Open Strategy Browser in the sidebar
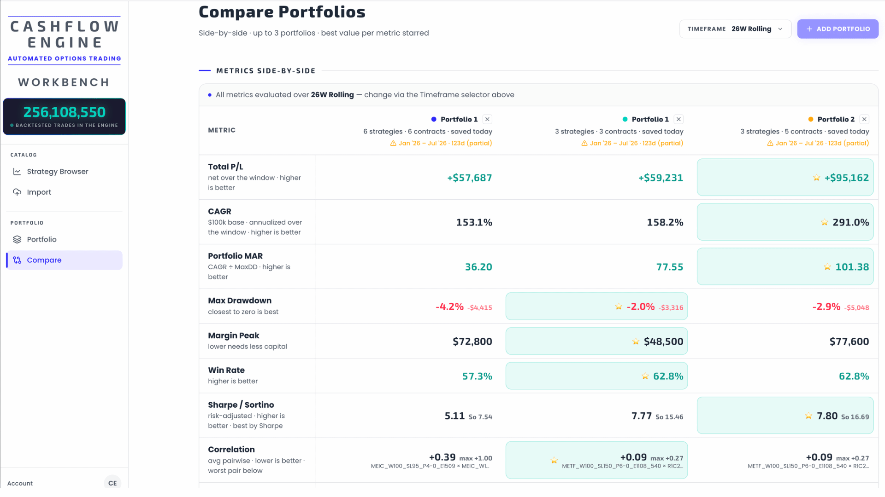Screen dimensions: 885x497 click(x=65, y=172)
